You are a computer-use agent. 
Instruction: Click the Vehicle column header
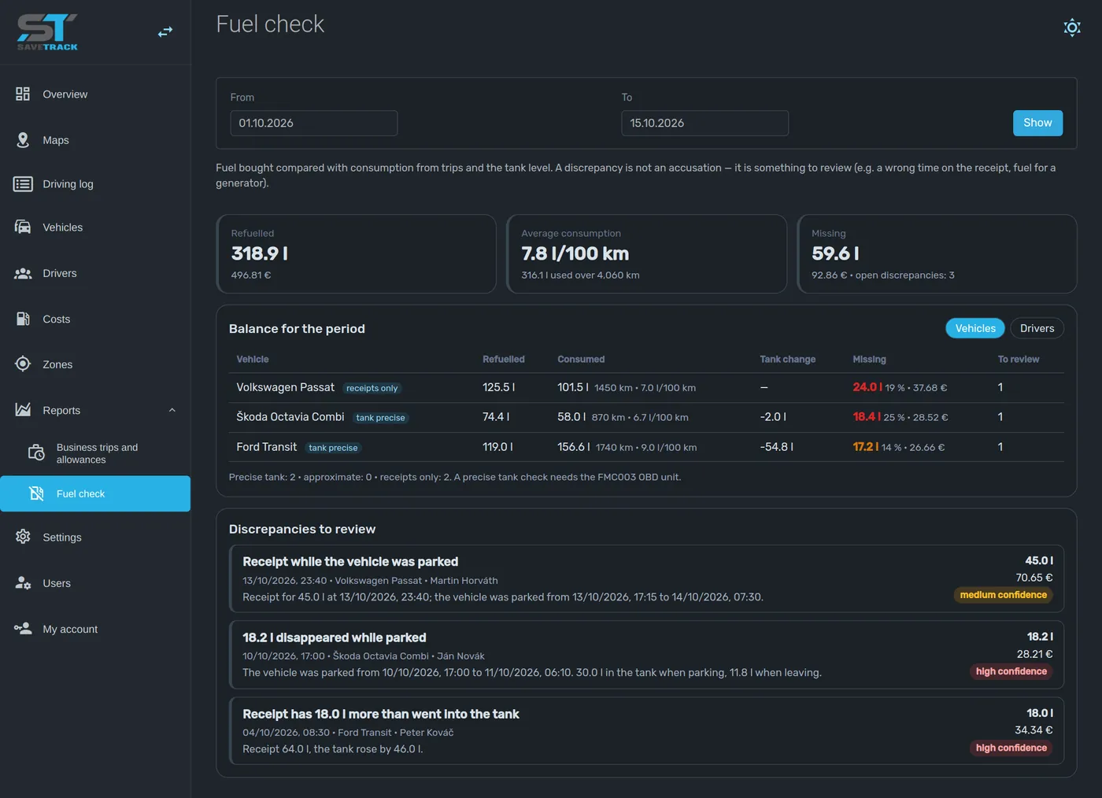(x=253, y=360)
